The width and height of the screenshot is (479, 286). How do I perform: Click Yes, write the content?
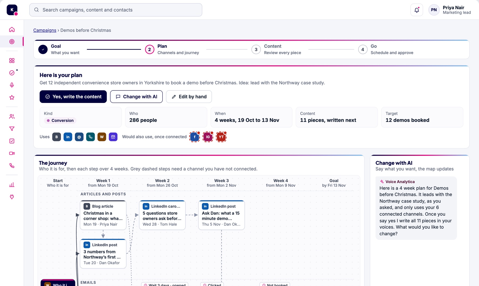coord(73,97)
